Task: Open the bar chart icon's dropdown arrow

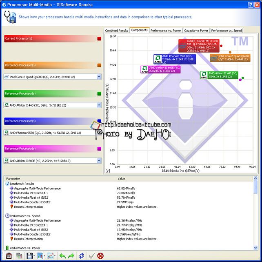Action: point(44,256)
